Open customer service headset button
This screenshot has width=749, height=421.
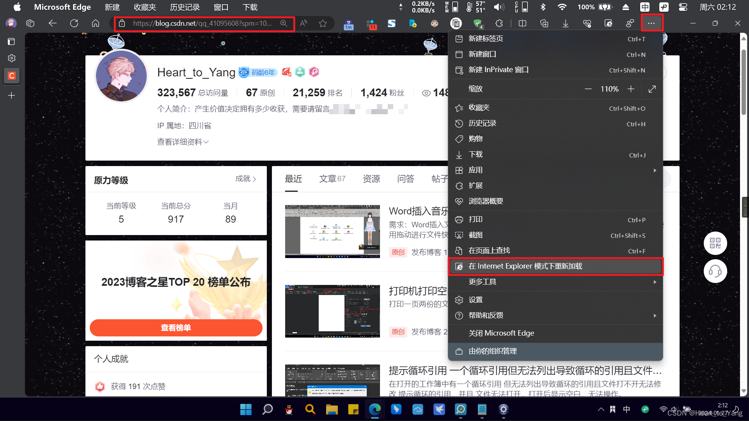tap(715, 271)
